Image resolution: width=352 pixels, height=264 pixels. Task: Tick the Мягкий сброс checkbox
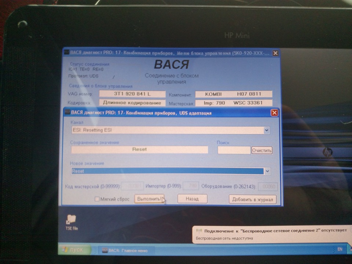coord(97,199)
